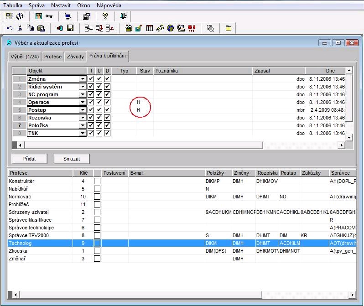Click right scroll arrow of lower table

pos(353,295)
